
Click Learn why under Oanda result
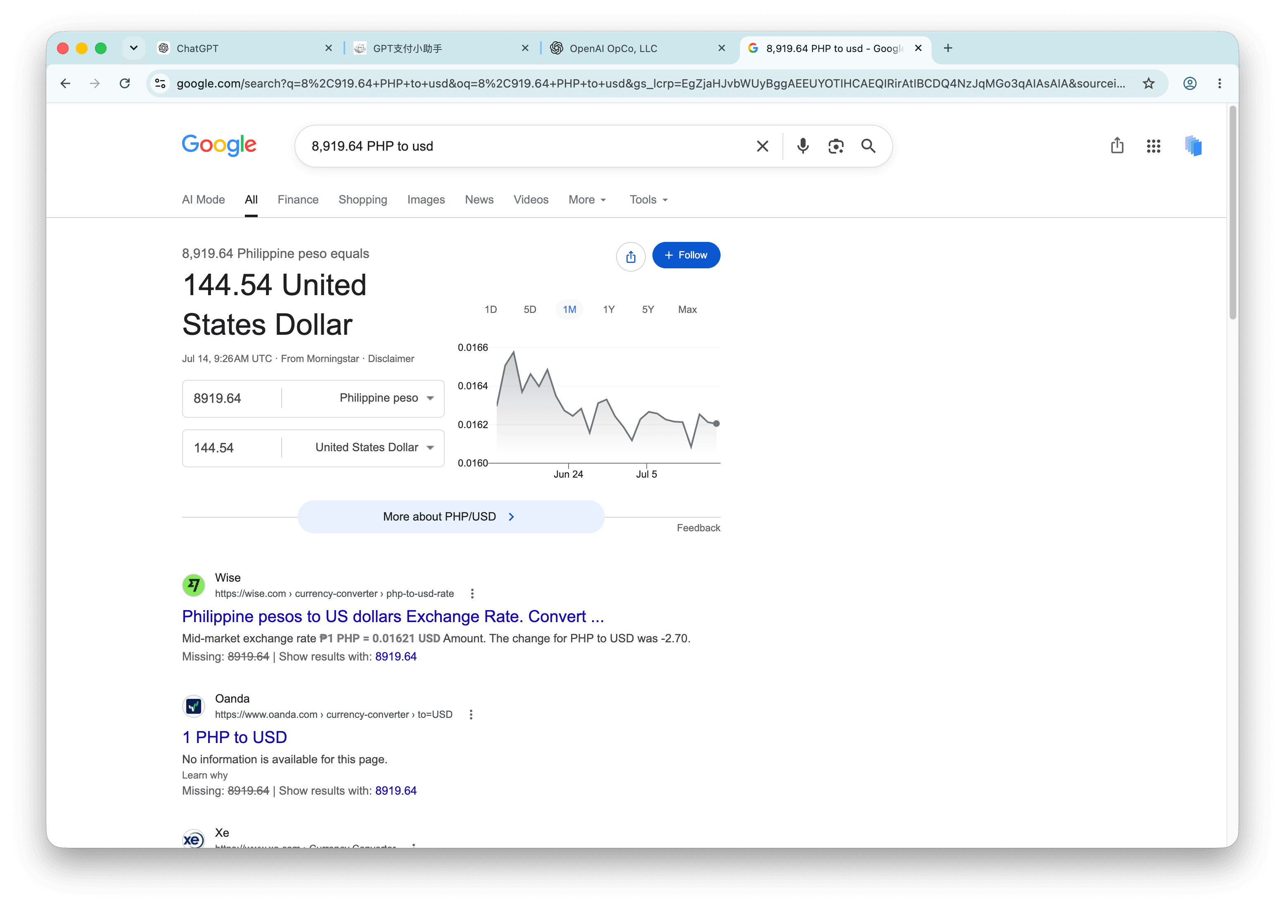205,775
